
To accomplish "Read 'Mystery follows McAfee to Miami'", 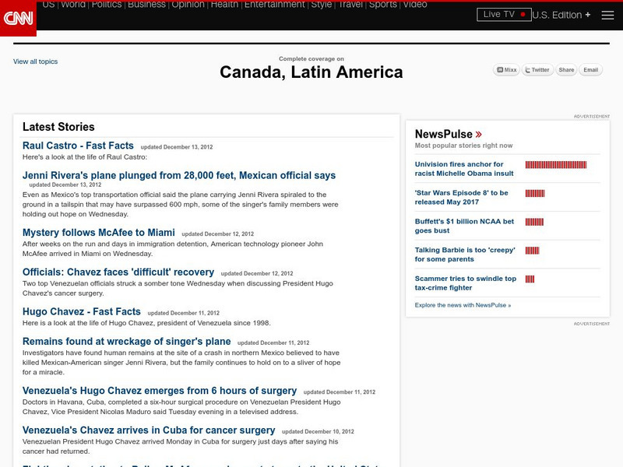I will 97,232.
